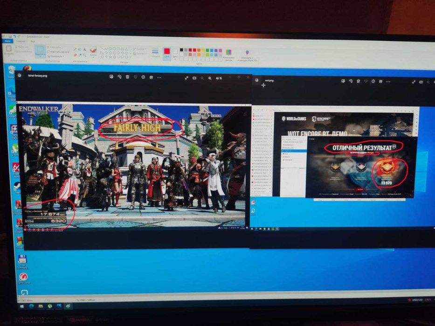Image resolution: width=435 pixels, height=326 pixels.
Task: Click zoom in magnifier in fainal fantasy.png window
Action: click(210, 78)
